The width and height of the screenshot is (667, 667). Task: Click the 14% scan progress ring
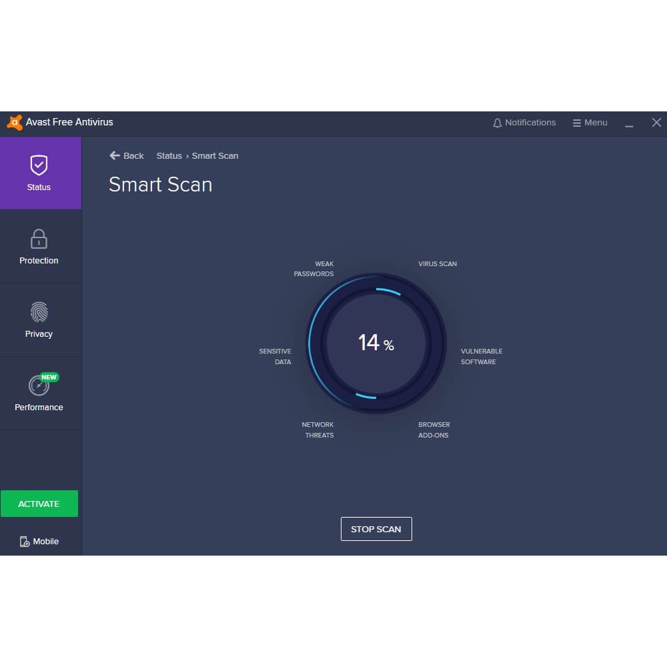pos(376,343)
